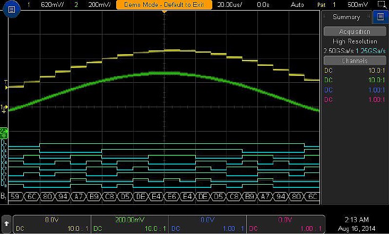Open the 0.0s horizontal delay setting

tap(263, 5)
